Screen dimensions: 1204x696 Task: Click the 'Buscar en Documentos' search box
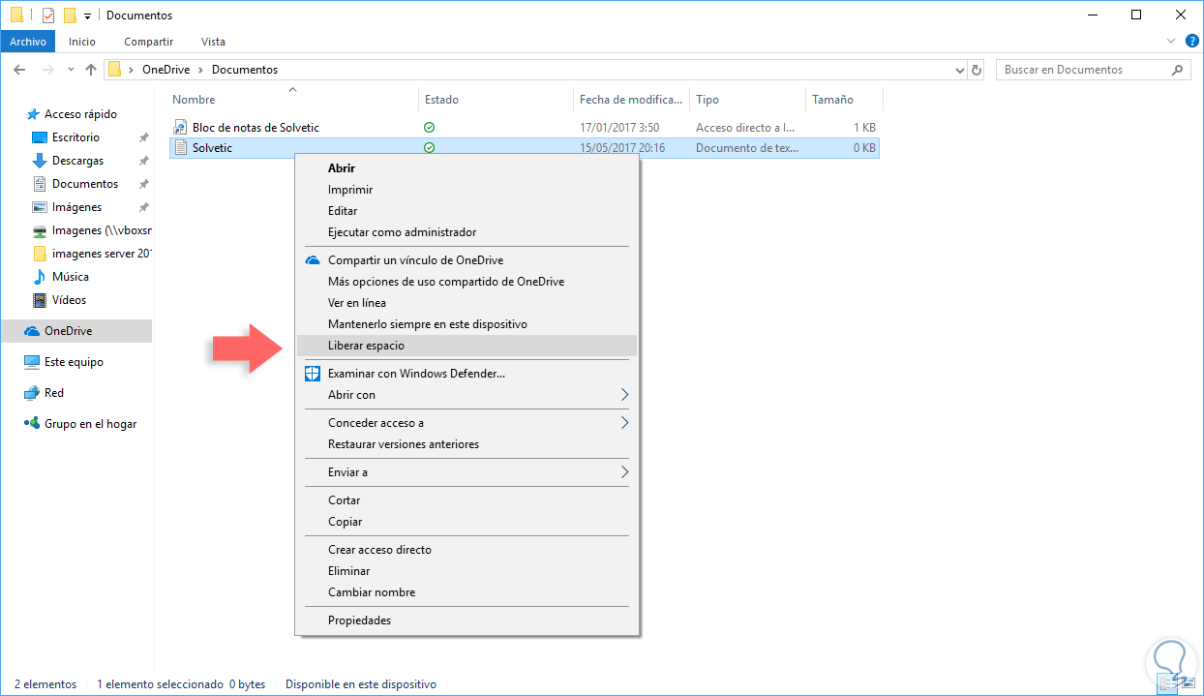1084,70
